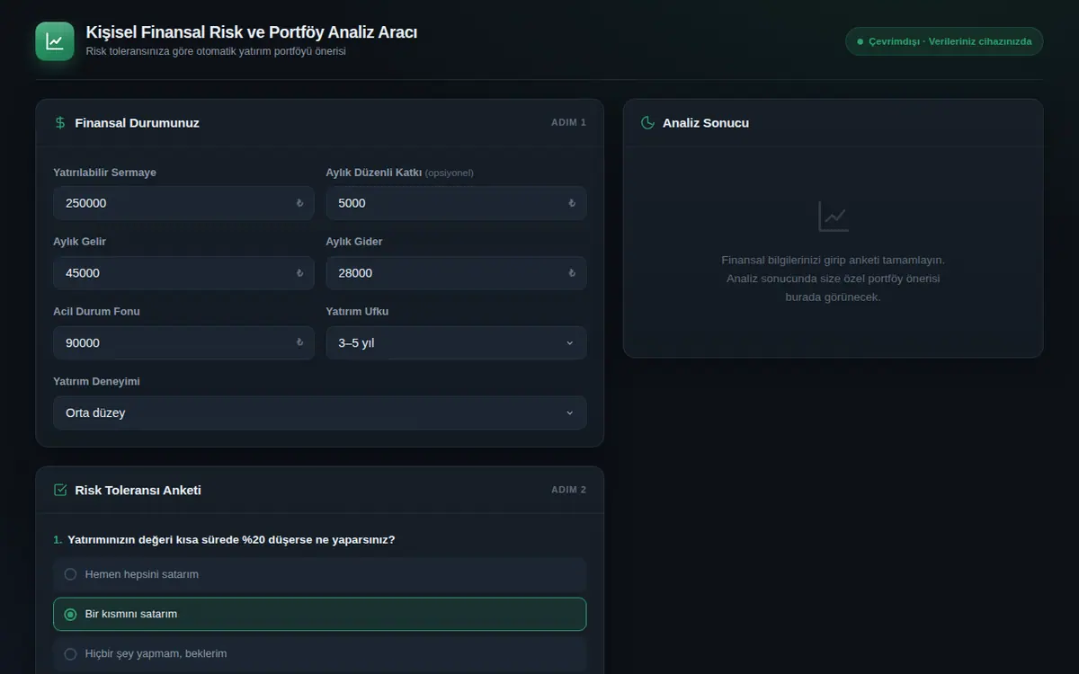Image resolution: width=1079 pixels, height=674 pixels.
Task: Click the 'Kişisel Finansal Risk ve Portföy Analiz Aracı' title
Action: pyautogui.click(x=252, y=32)
